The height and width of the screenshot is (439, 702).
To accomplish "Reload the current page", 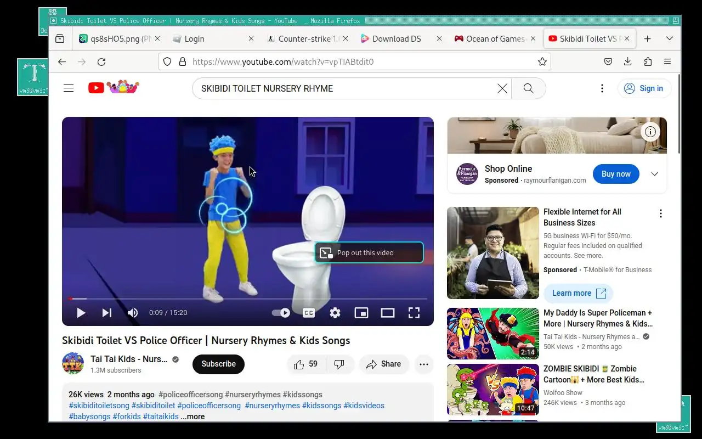I will click(x=101, y=61).
